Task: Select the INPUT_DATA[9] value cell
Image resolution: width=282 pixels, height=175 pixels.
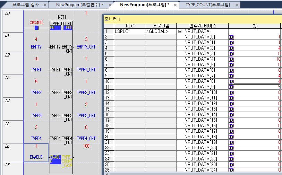Action: pos(254,87)
